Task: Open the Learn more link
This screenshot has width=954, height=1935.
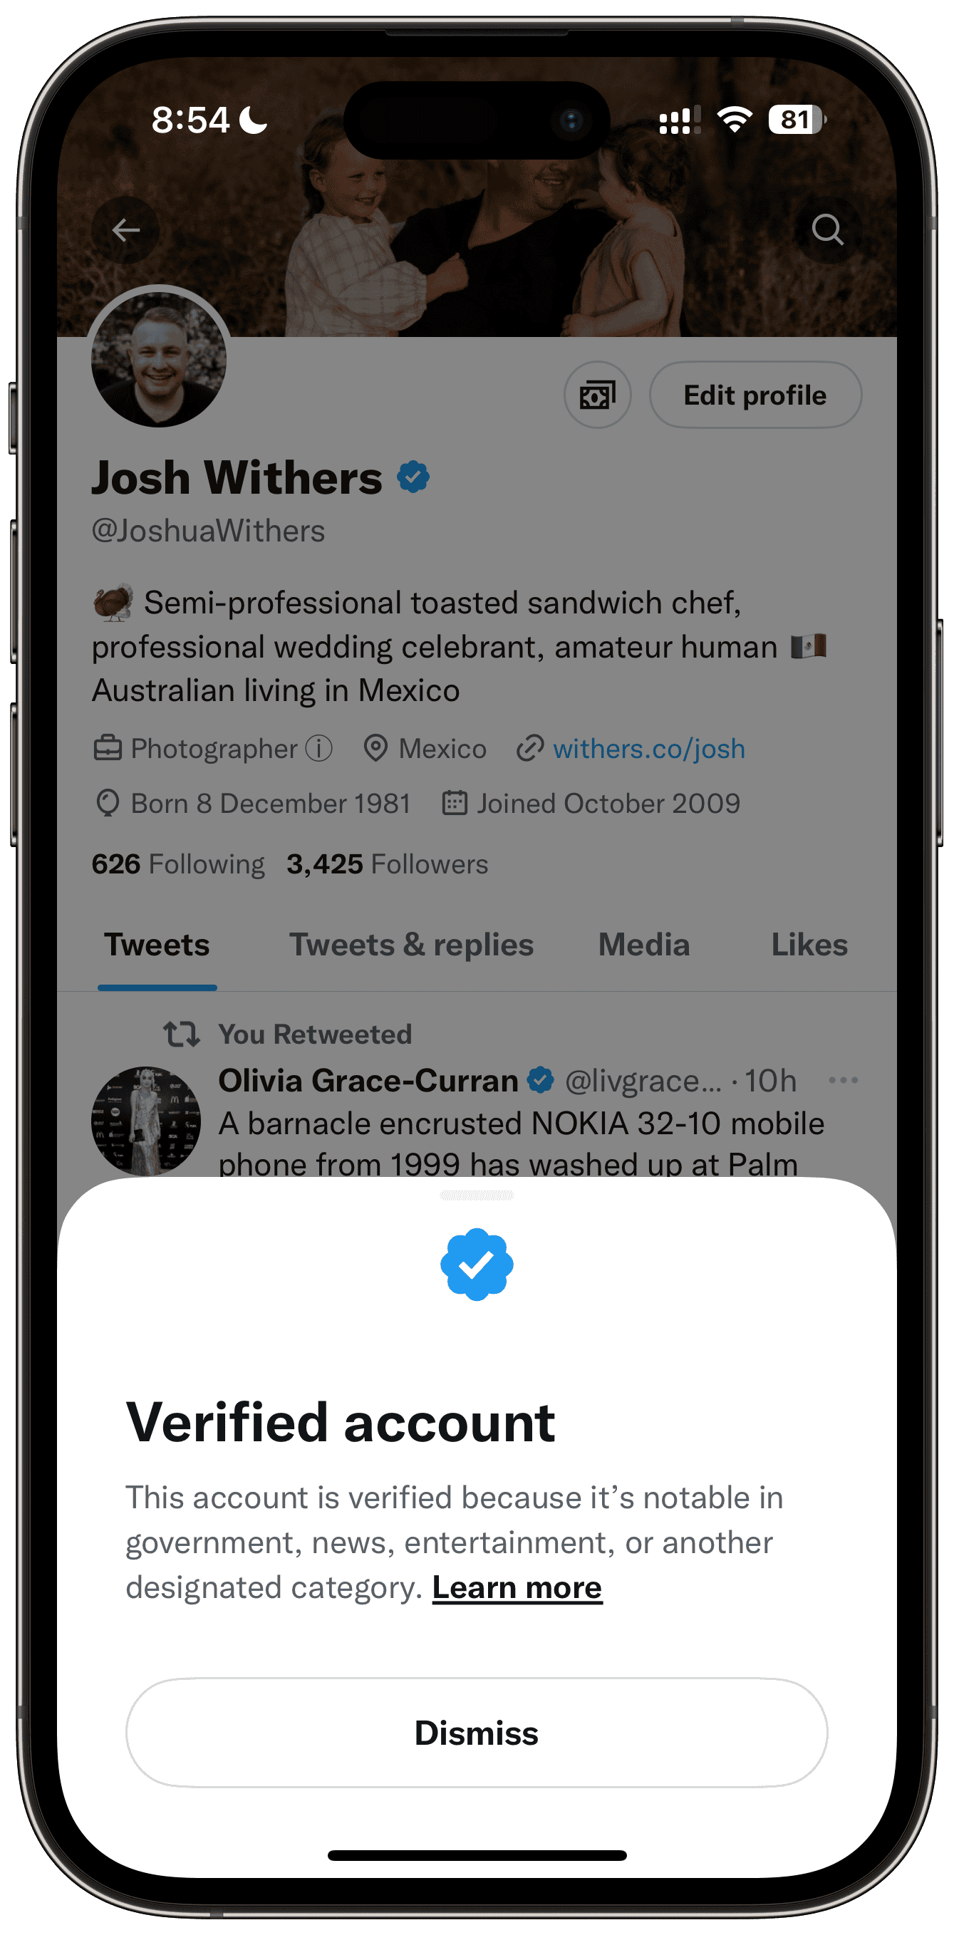Action: (x=517, y=1588)
